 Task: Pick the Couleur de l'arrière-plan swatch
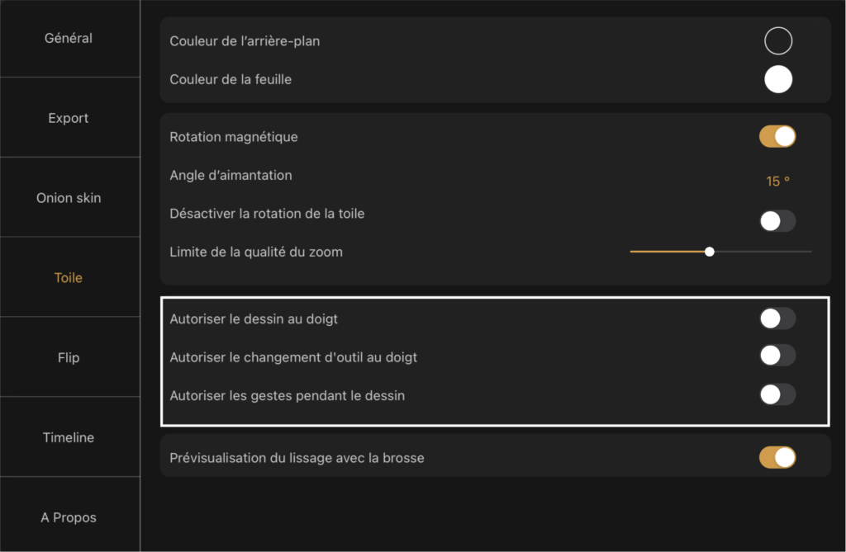[x=778, y=41]
